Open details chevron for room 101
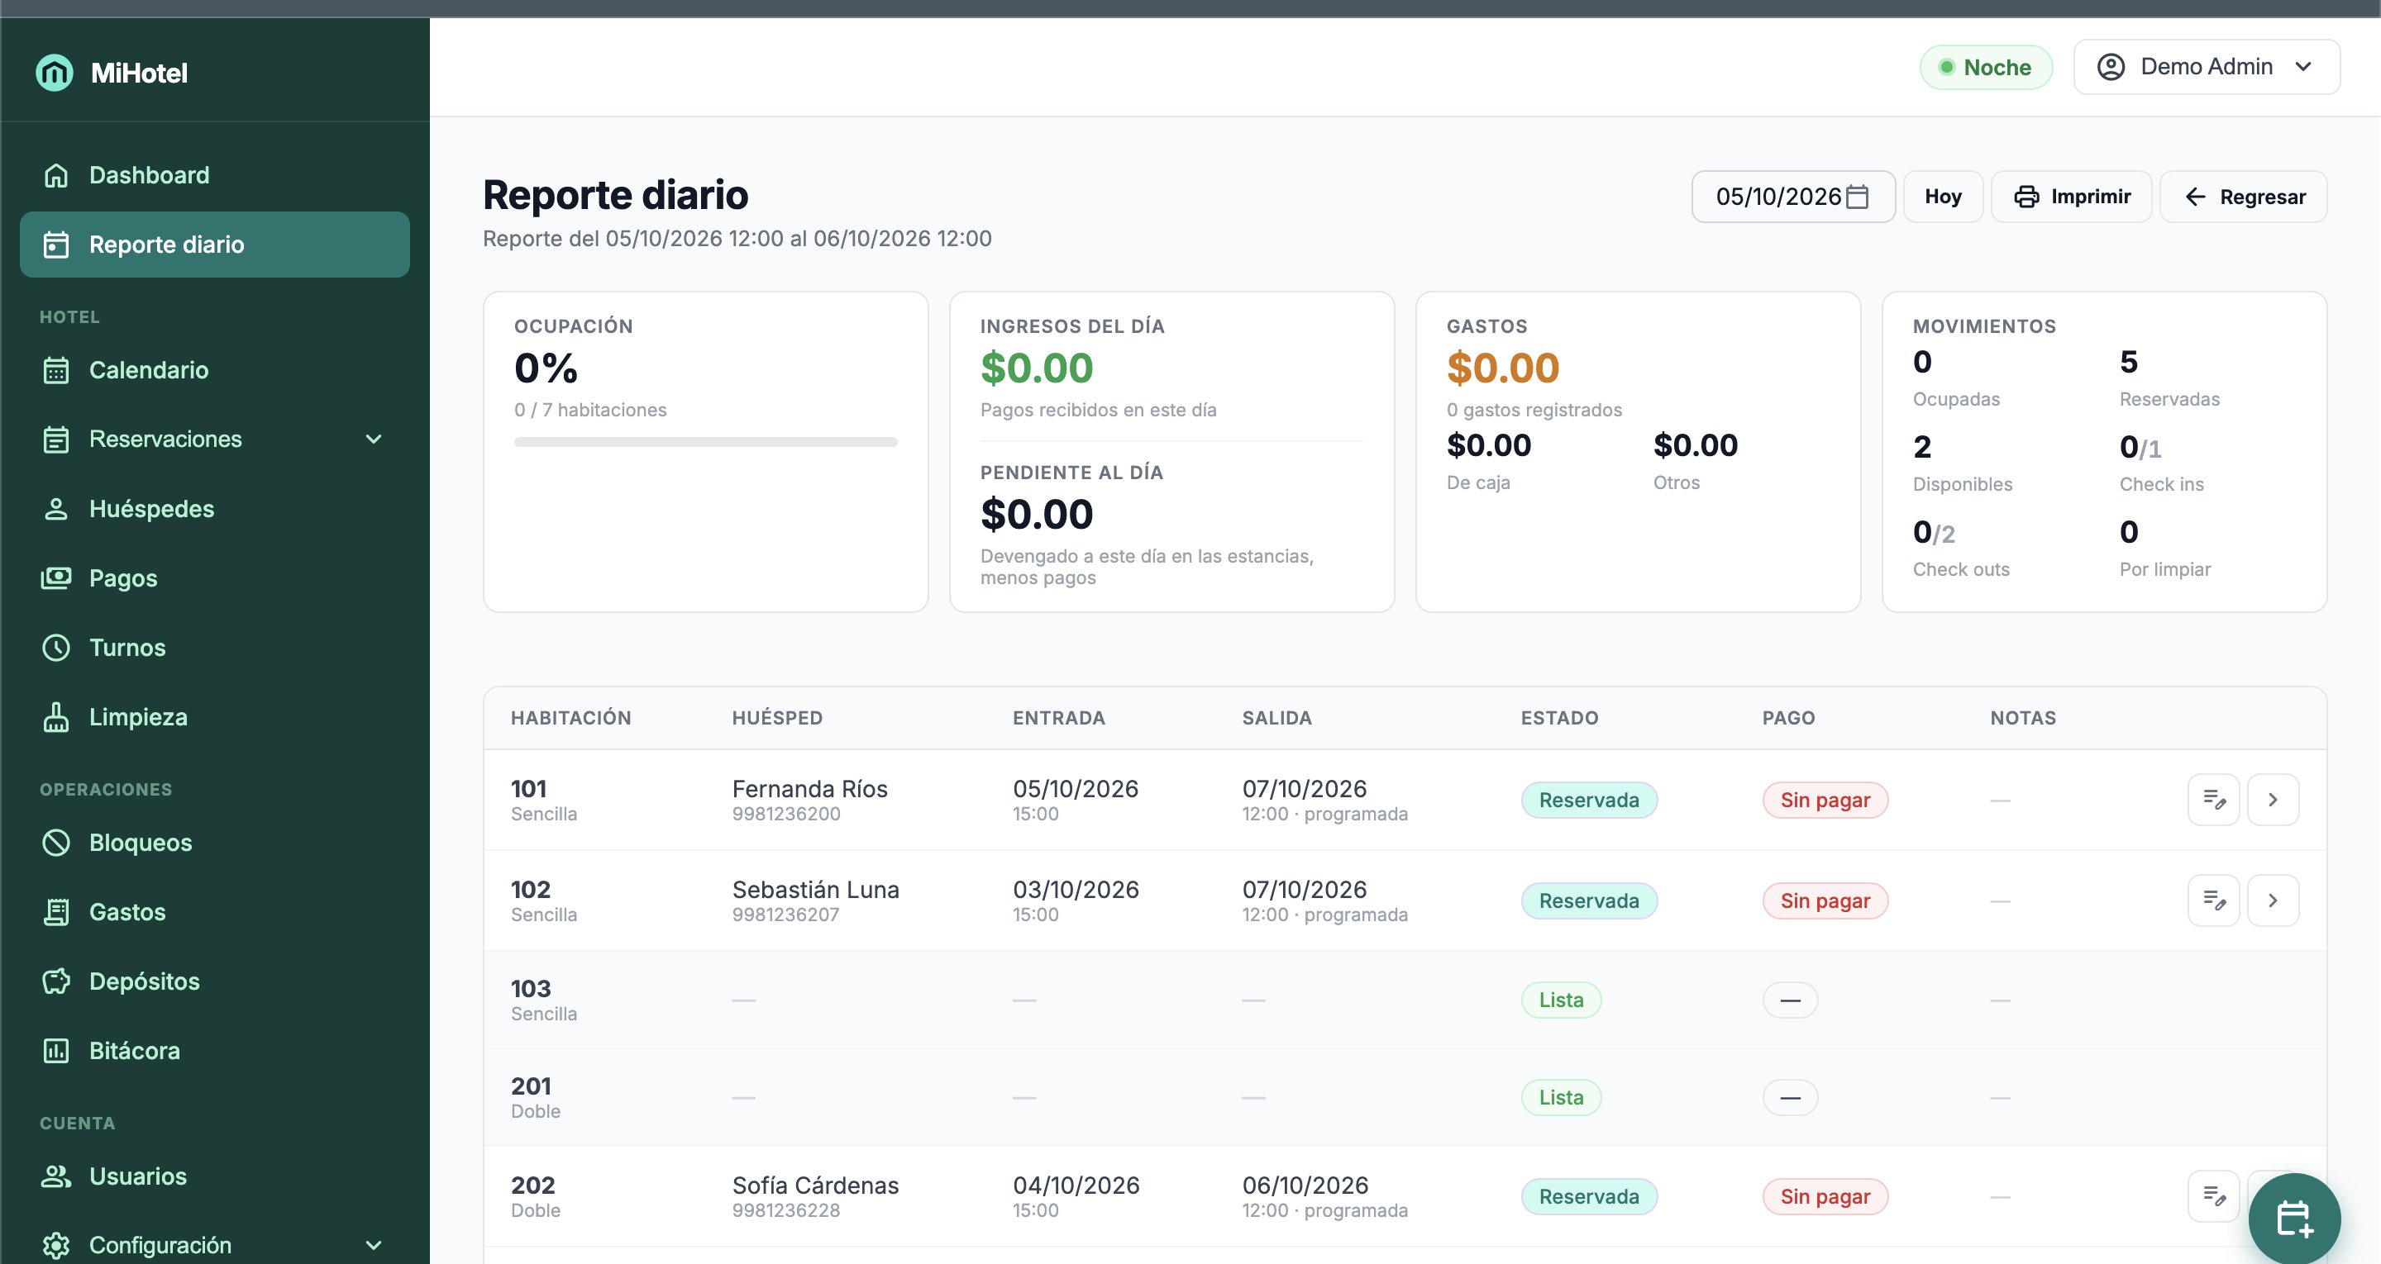Screen dimensions: 2381x1264 pyautogui.click(x=2272, y=799)
